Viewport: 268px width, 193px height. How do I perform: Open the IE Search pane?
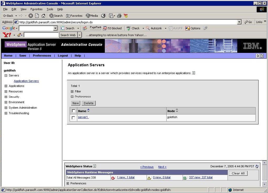(56, 16)
